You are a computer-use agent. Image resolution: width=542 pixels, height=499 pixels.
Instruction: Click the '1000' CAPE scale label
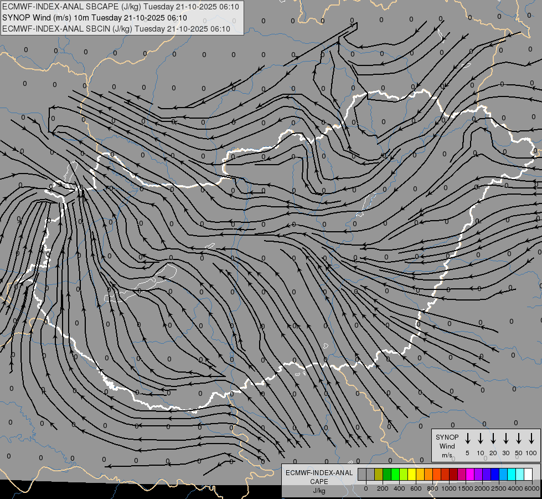click(x=449, y=488)
